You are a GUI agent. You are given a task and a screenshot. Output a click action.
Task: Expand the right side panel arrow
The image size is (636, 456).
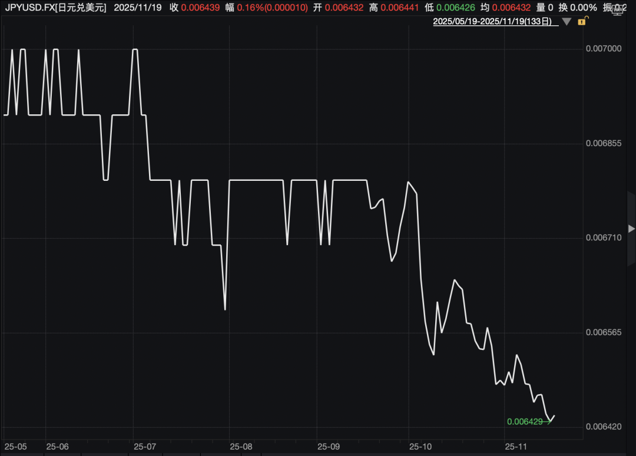point(631,229)
